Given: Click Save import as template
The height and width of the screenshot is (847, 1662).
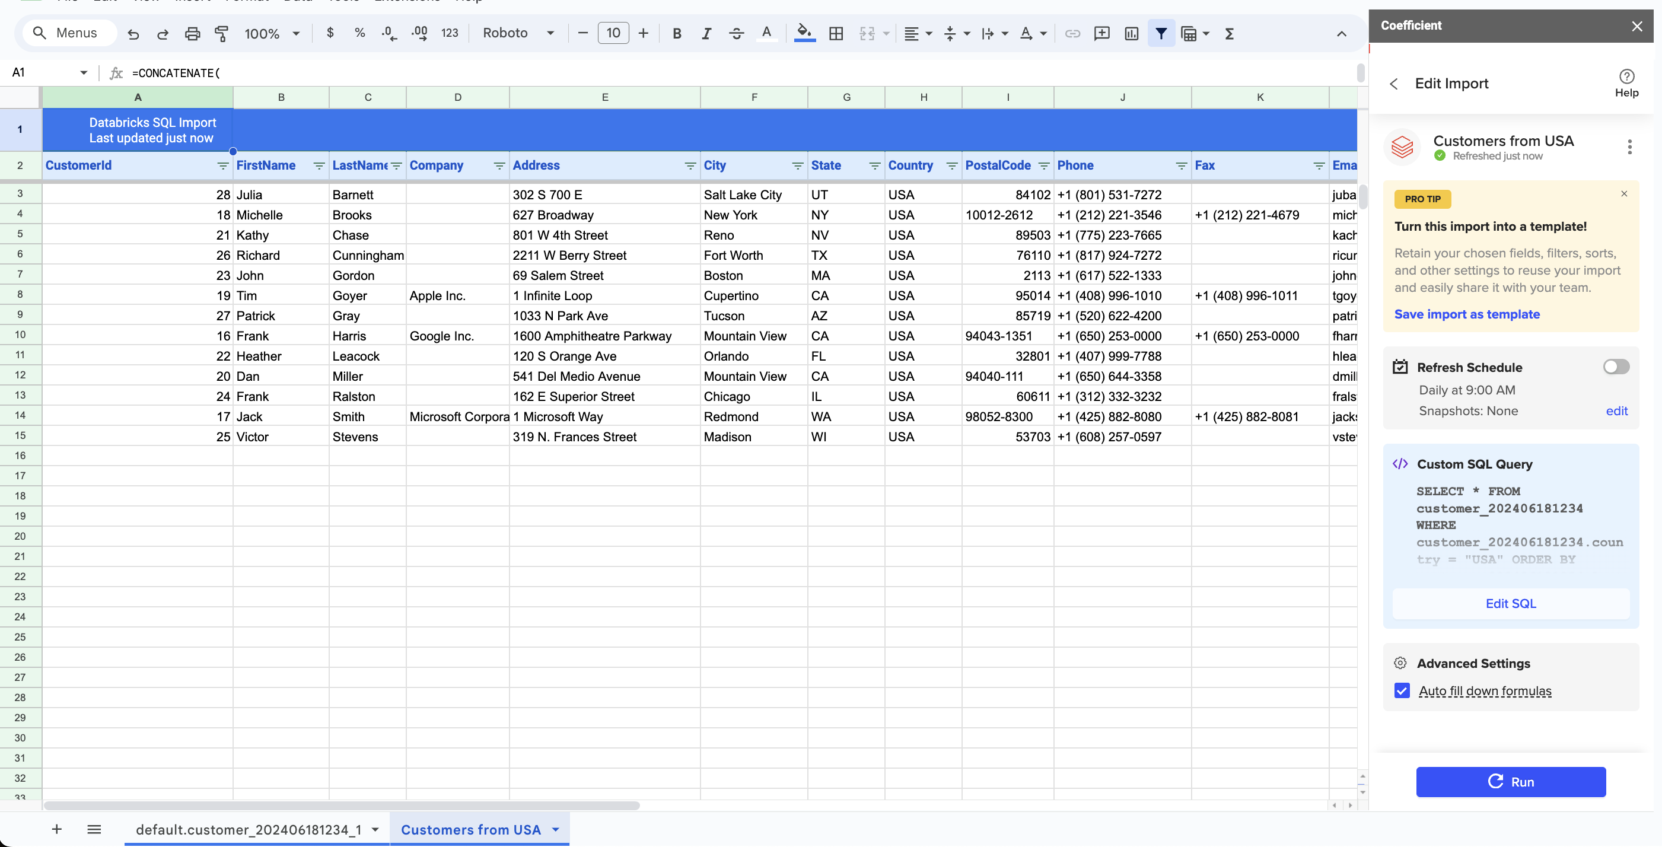Looking at the screenshot, I should pos(1466,314).
